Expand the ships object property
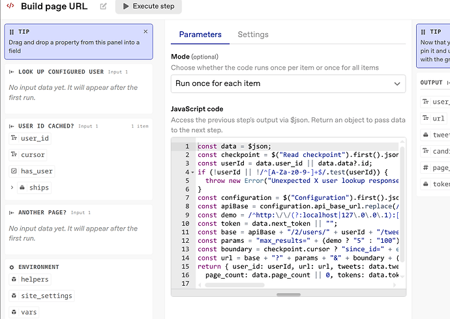Image resolution: width=450 pixels, height=319 pixels. click(12, 187)
